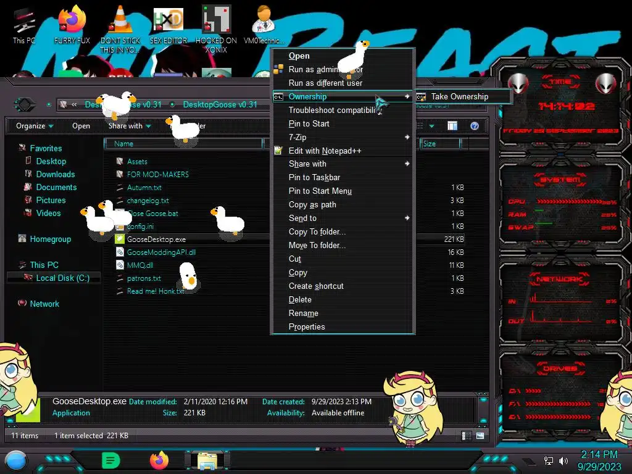Switch to large thumbnails view icon in status bar

480,436
